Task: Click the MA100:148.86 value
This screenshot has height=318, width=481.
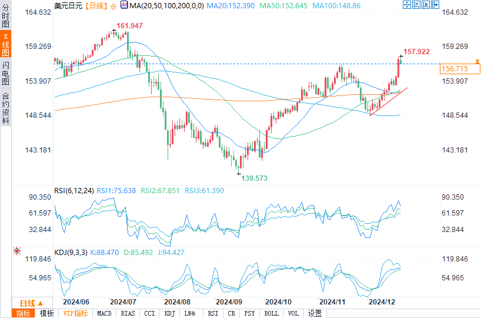Action: tap(336, 5)
